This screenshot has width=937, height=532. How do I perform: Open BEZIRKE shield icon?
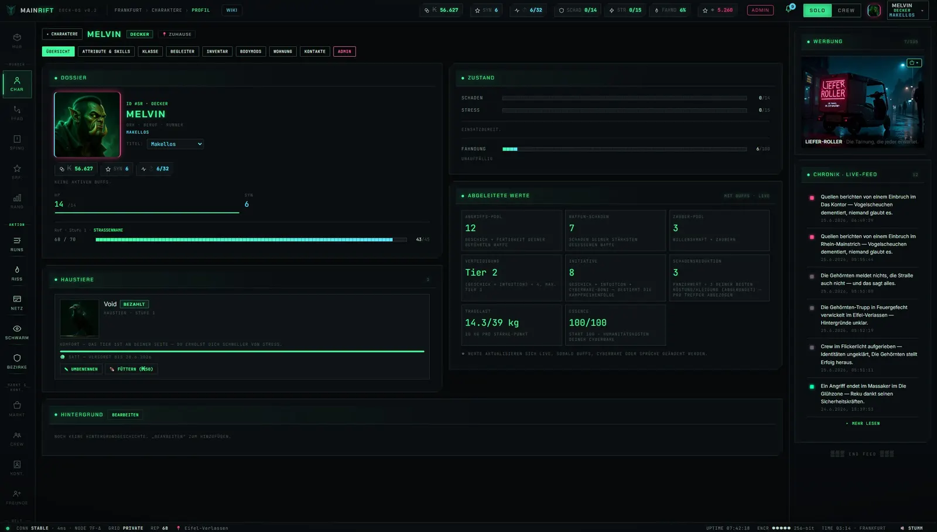pos(17,361)
